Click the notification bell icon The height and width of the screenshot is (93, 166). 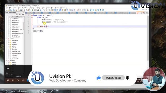[x=127, y=78]
